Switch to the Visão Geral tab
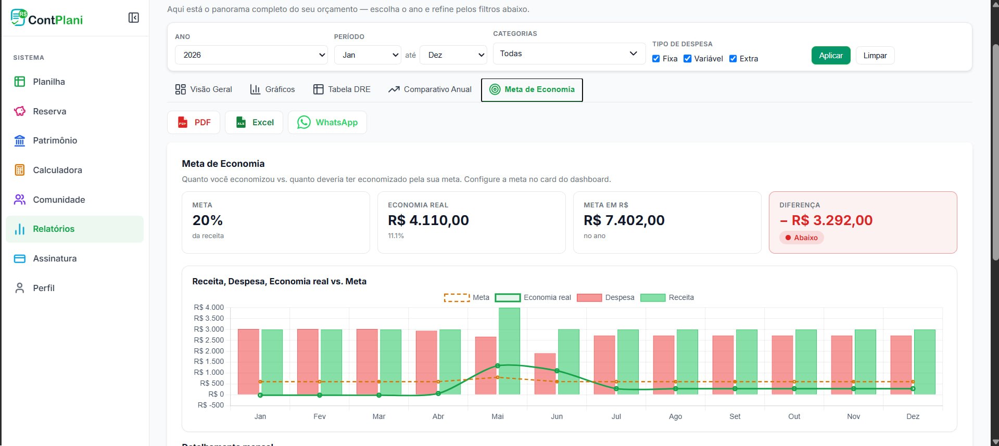The width and height of the screenshot is (999, 446). pos(204,89)
